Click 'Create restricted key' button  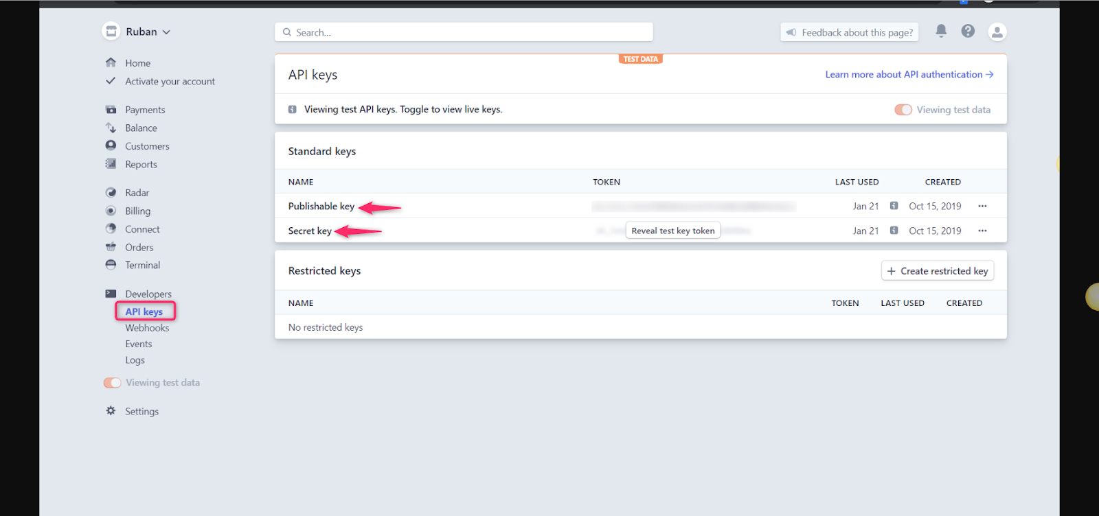(938, 271)
